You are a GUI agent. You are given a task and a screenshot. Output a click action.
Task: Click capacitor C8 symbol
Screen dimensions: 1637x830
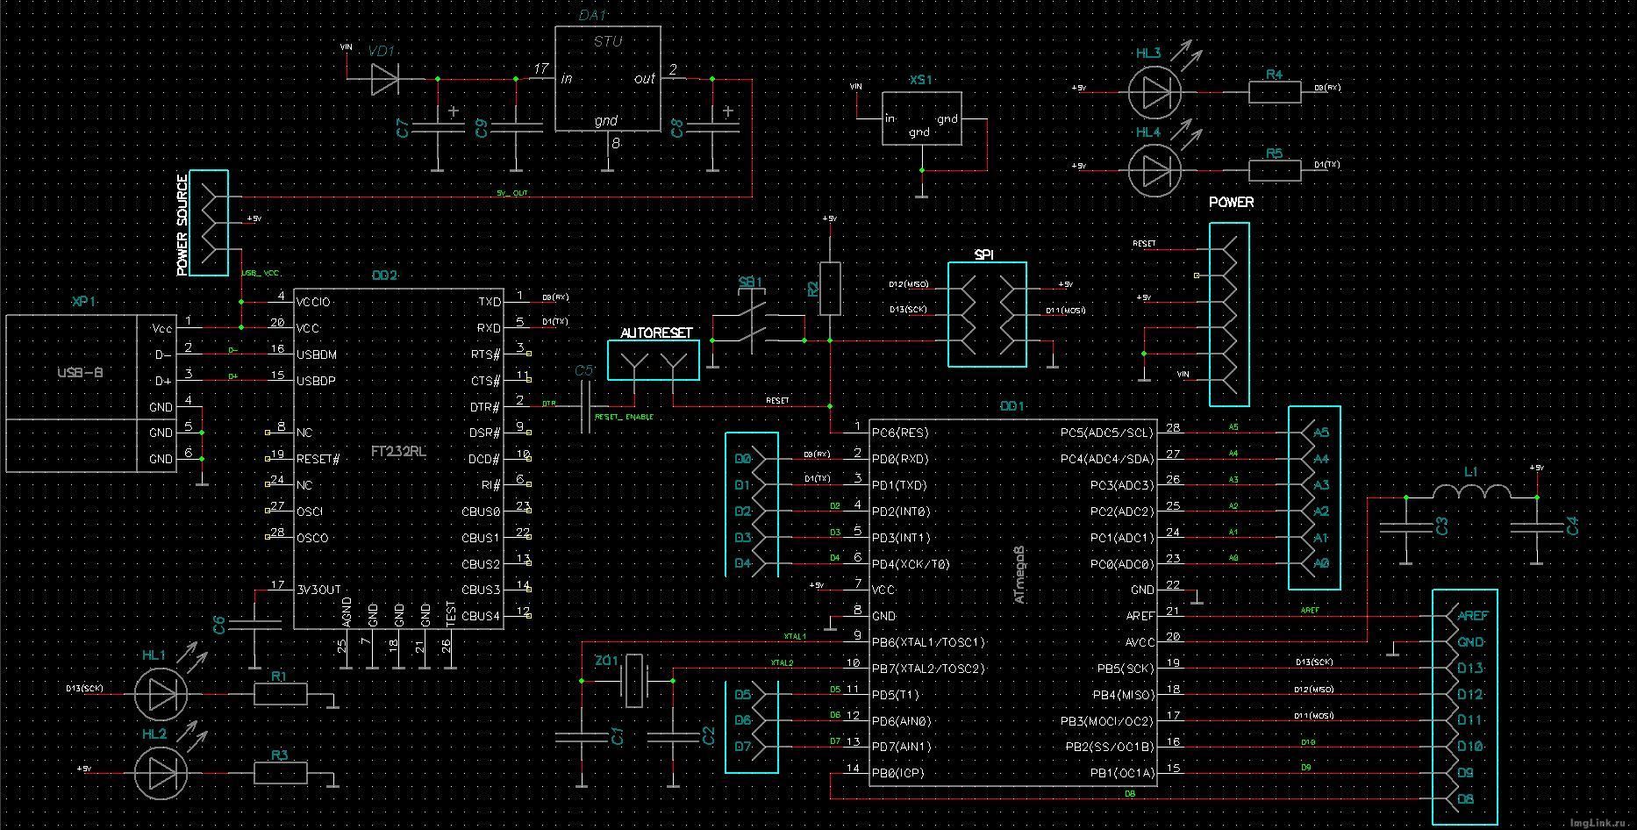tap(711, 128)
